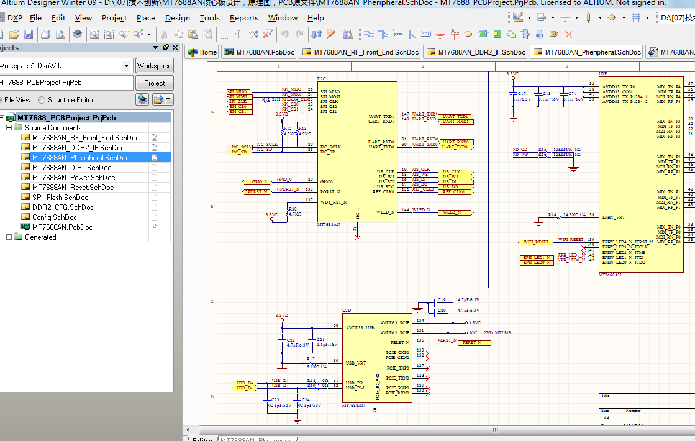Open the grids dropdown arrow
Viewport: 695px width, 441px height.
coord(648,18)
